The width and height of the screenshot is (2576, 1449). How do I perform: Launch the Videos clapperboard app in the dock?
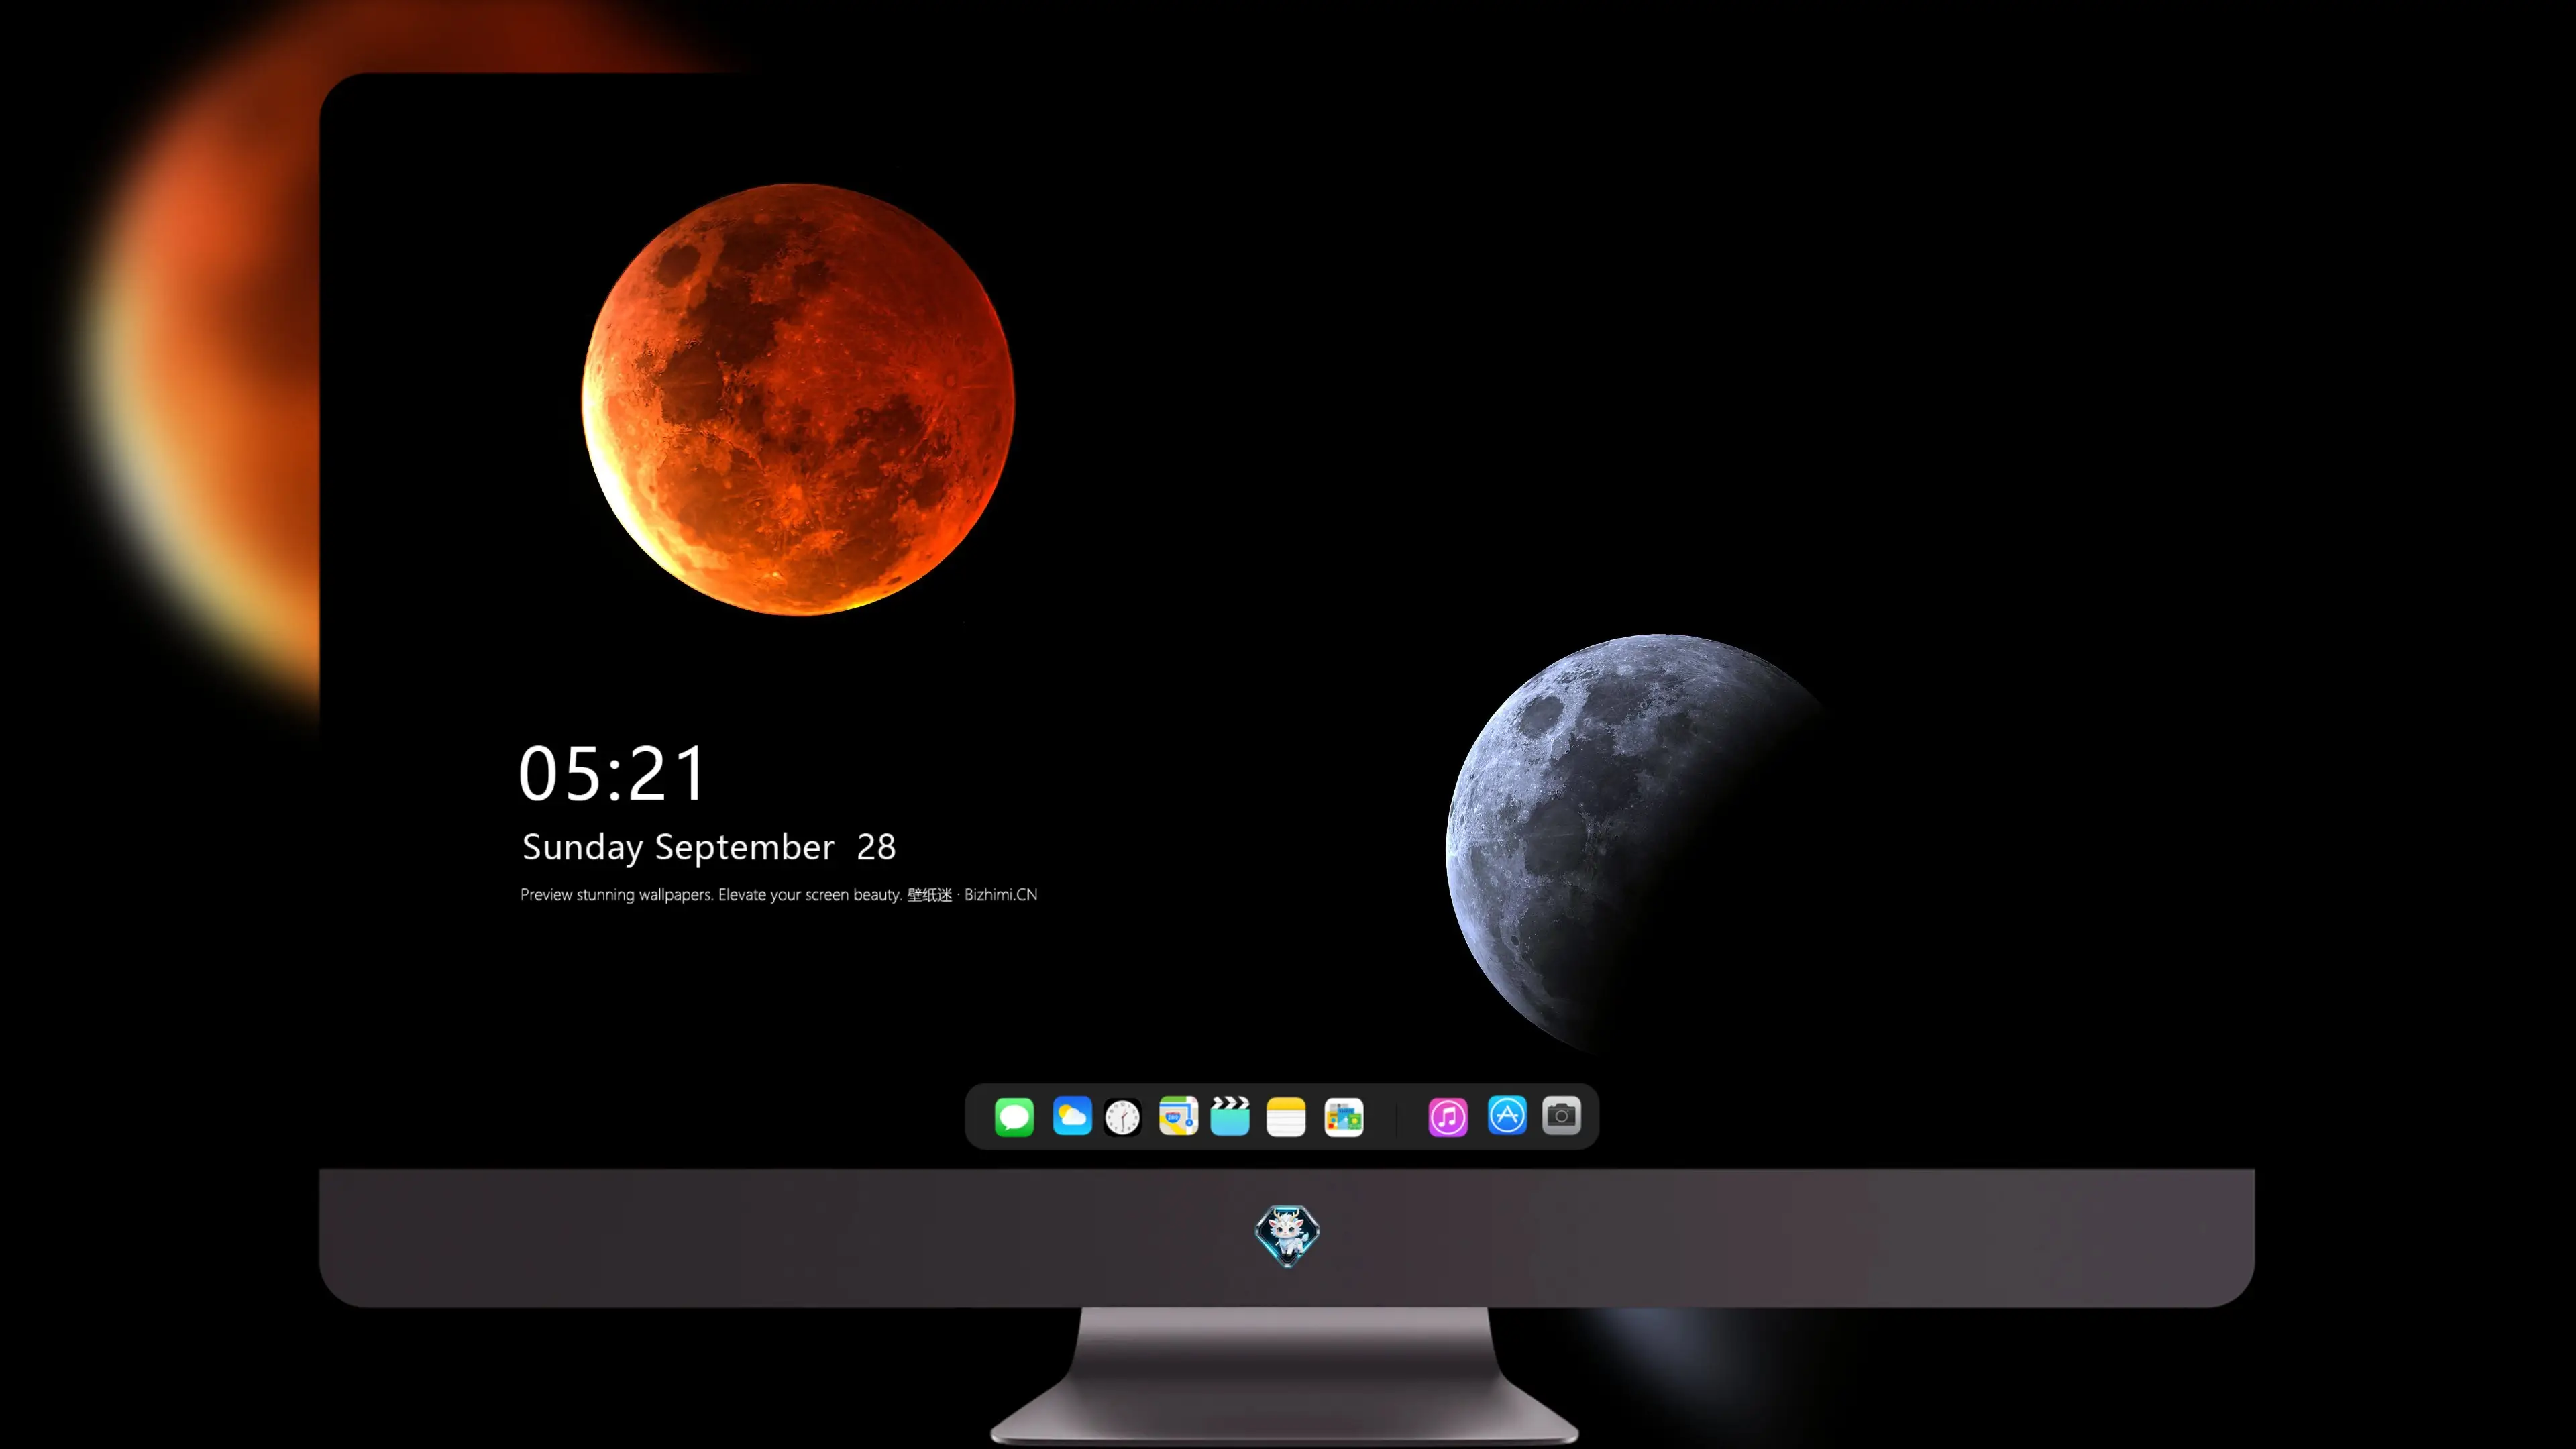click(x=1230, y=1116)
